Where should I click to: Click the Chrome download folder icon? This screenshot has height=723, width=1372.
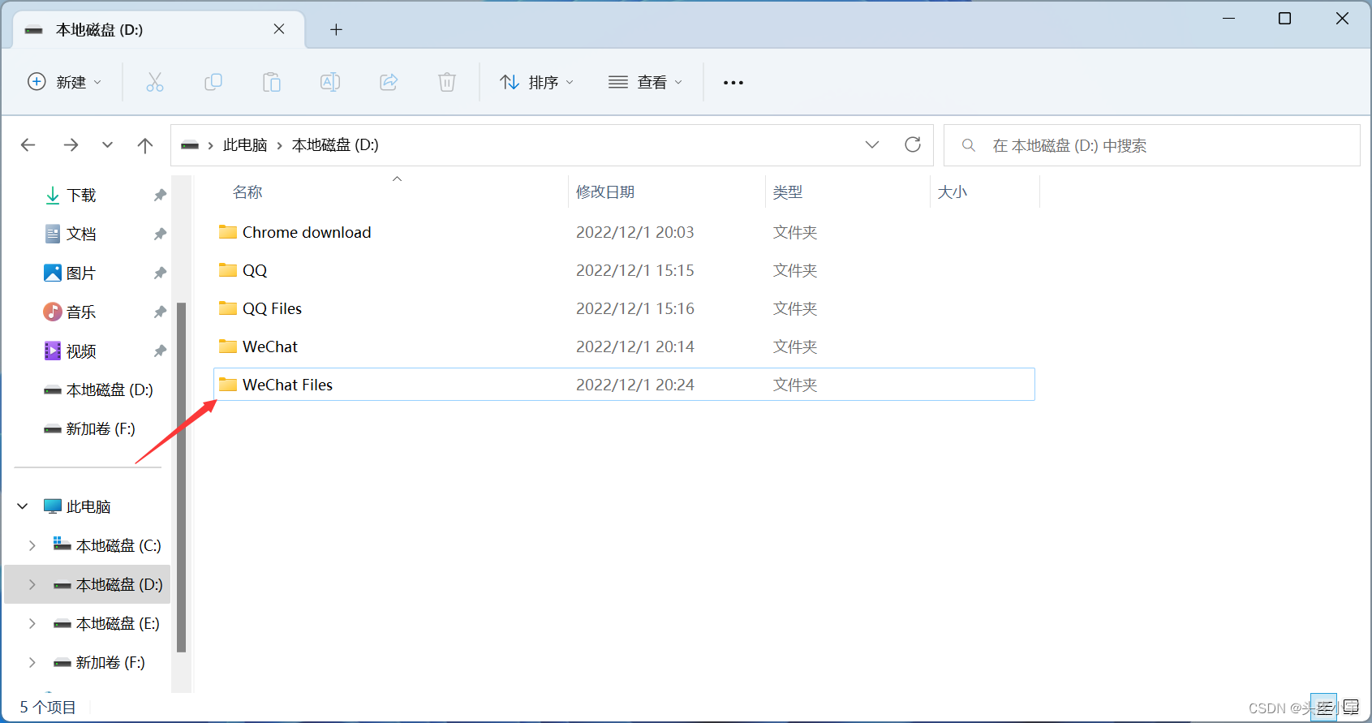[x=228, y=232]
